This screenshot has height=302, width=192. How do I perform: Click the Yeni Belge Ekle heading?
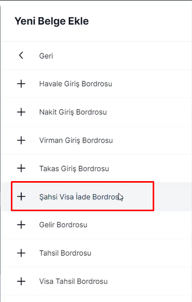pyautogui.click(x=52, y=21)
